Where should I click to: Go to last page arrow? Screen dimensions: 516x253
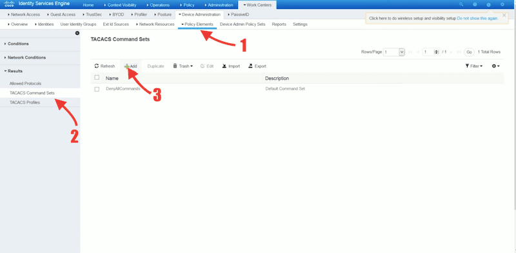pyautogui.click(x=459, y=52)
